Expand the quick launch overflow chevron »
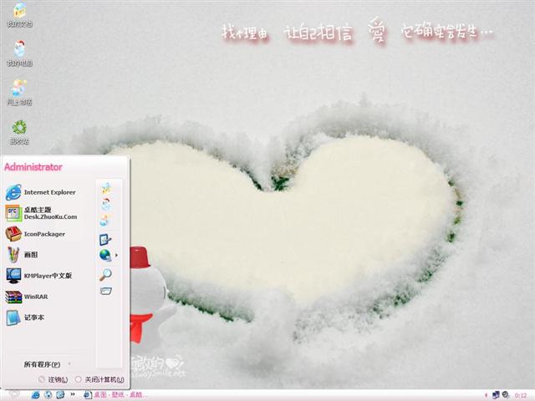This screenshot has width=535, height=401. [x=73, y=394]
